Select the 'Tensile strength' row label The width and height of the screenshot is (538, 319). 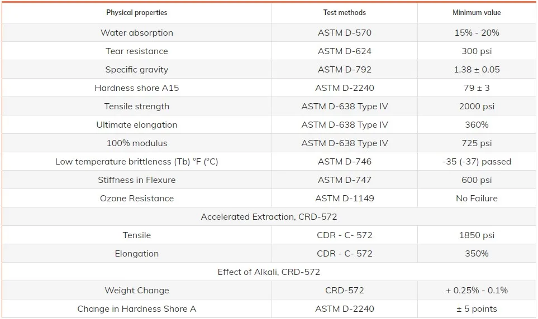coord(137,107)
